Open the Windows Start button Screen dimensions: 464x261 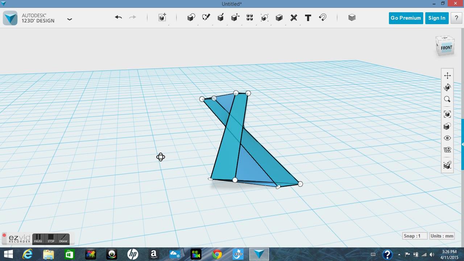(8, 254)
